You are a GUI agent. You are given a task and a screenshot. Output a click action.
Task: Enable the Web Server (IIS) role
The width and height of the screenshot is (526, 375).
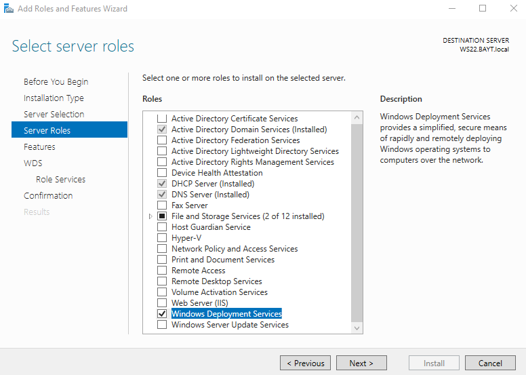pyautogui.click(x=161, y=303)
